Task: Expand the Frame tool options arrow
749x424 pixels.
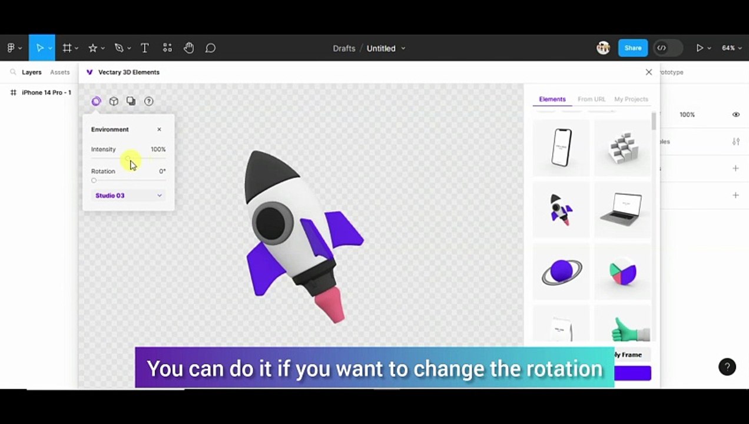Action: pos(77,48)
